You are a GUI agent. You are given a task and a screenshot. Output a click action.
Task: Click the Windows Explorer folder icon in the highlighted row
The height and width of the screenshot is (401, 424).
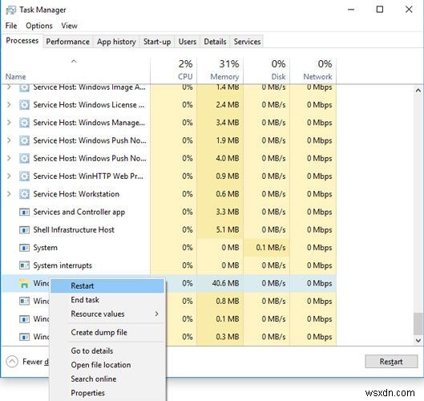coord(24,283)
